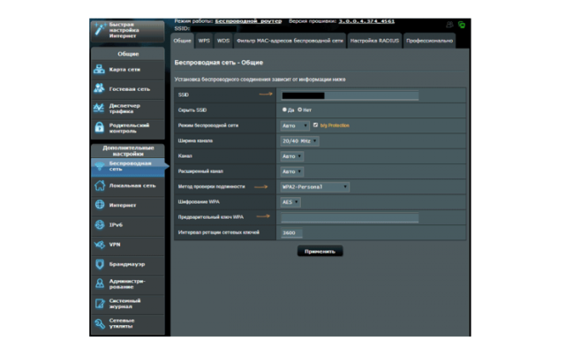Open Системный журнал menu text

[x=125, y=304]
